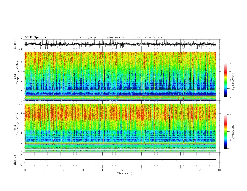Click the "start UT = 9 :40: 1" text
247x191 pixels.
coord(151,37)
